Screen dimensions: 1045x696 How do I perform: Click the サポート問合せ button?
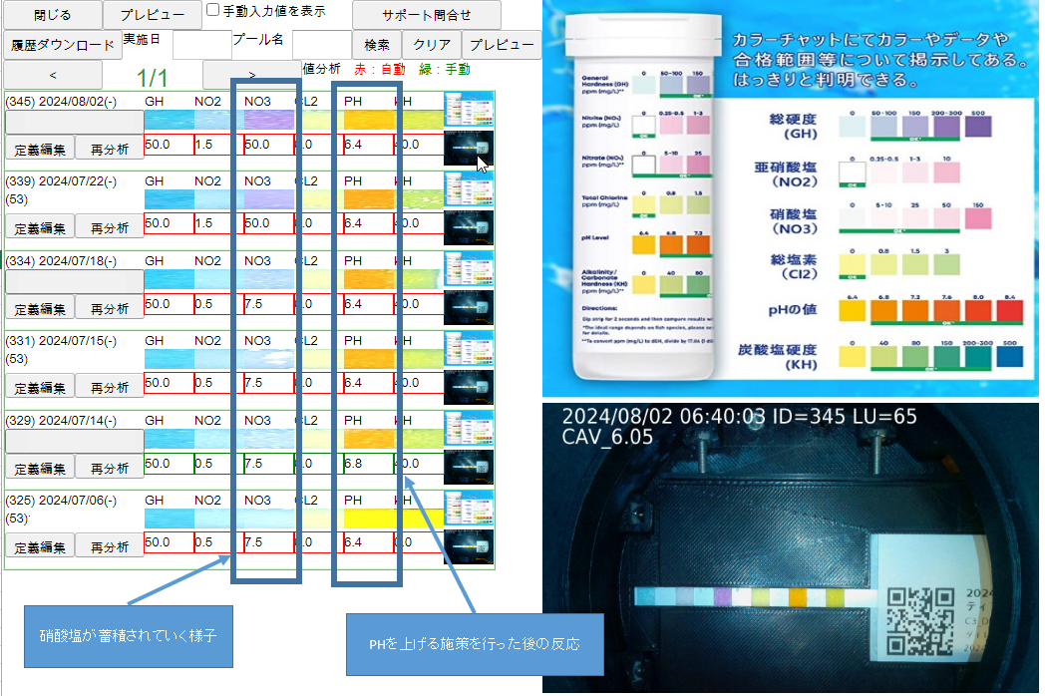pyautogui.click(x=426, y=16)
